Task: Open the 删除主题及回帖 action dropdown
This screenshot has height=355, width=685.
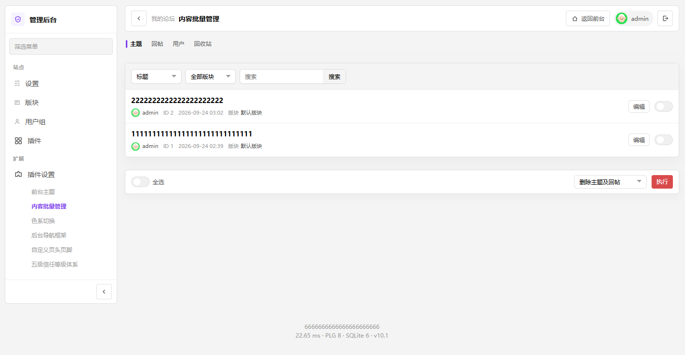Action: (x=610, y=182)
